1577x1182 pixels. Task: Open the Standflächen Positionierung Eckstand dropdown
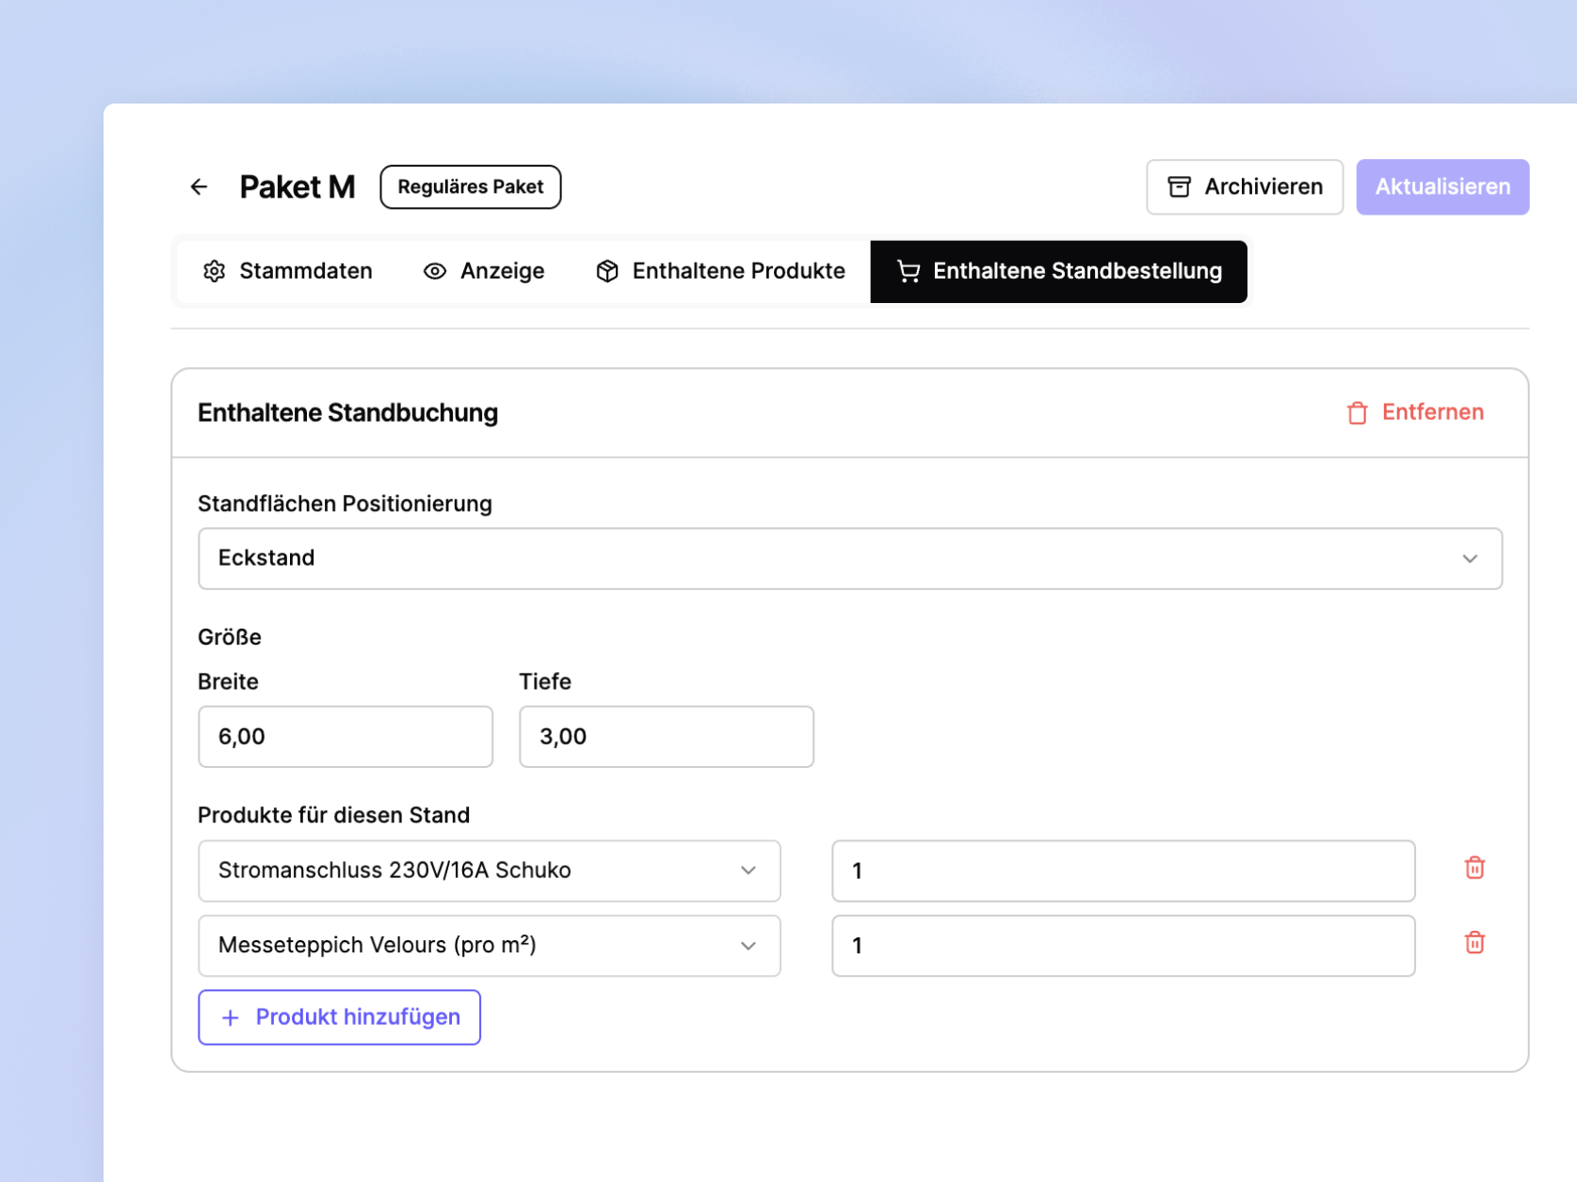coord(850,559)
